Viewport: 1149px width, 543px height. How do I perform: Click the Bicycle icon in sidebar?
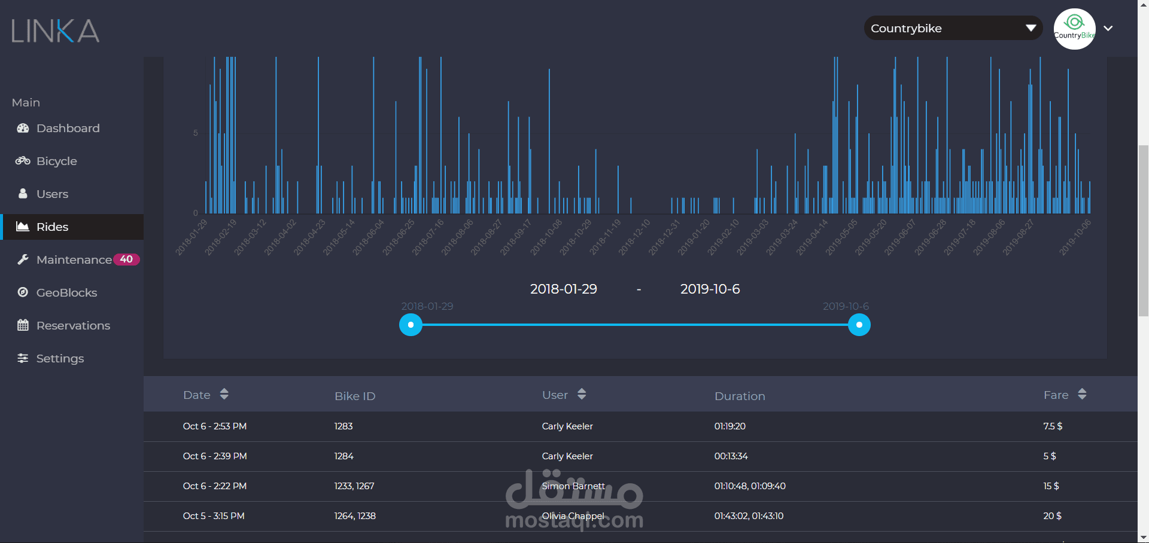click(x=23, y=161)
